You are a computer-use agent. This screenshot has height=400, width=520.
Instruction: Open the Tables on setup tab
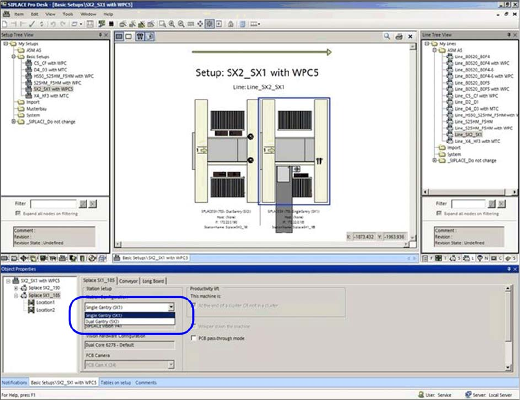tap(116, 382)
